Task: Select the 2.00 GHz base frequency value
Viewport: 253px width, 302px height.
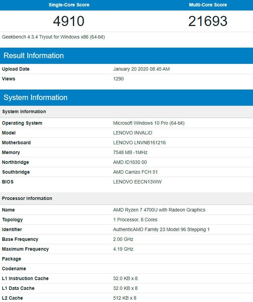Action: coord(123,240)
